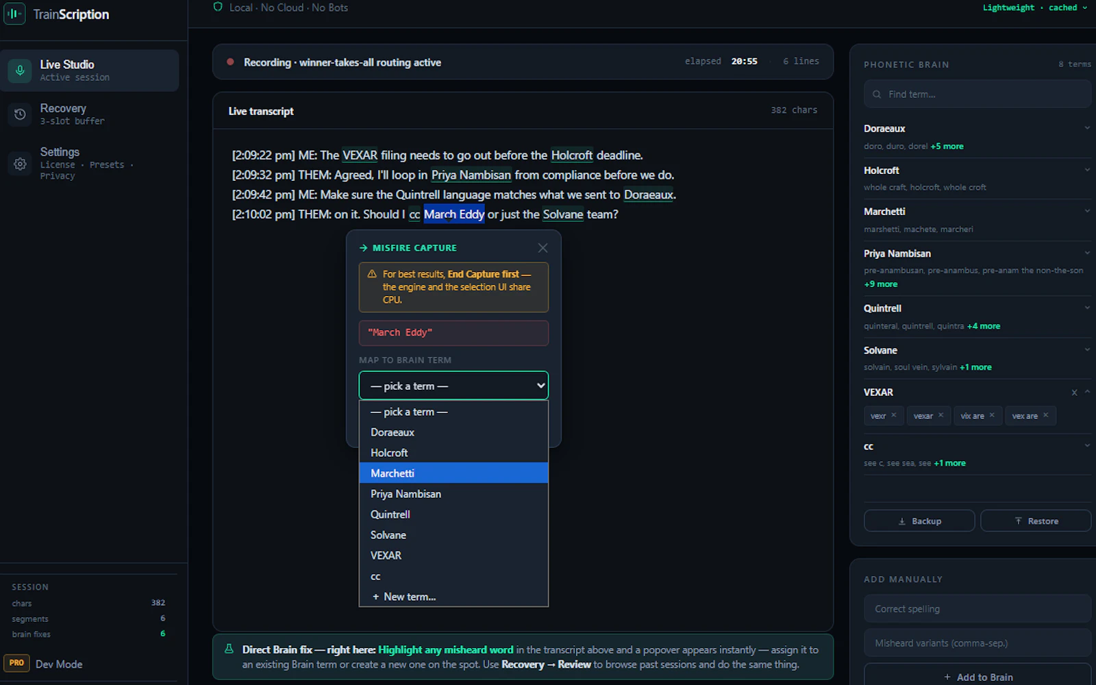
Task: Click the flask icon in Direct Brain fix tip
Action: tap(229, 649)
